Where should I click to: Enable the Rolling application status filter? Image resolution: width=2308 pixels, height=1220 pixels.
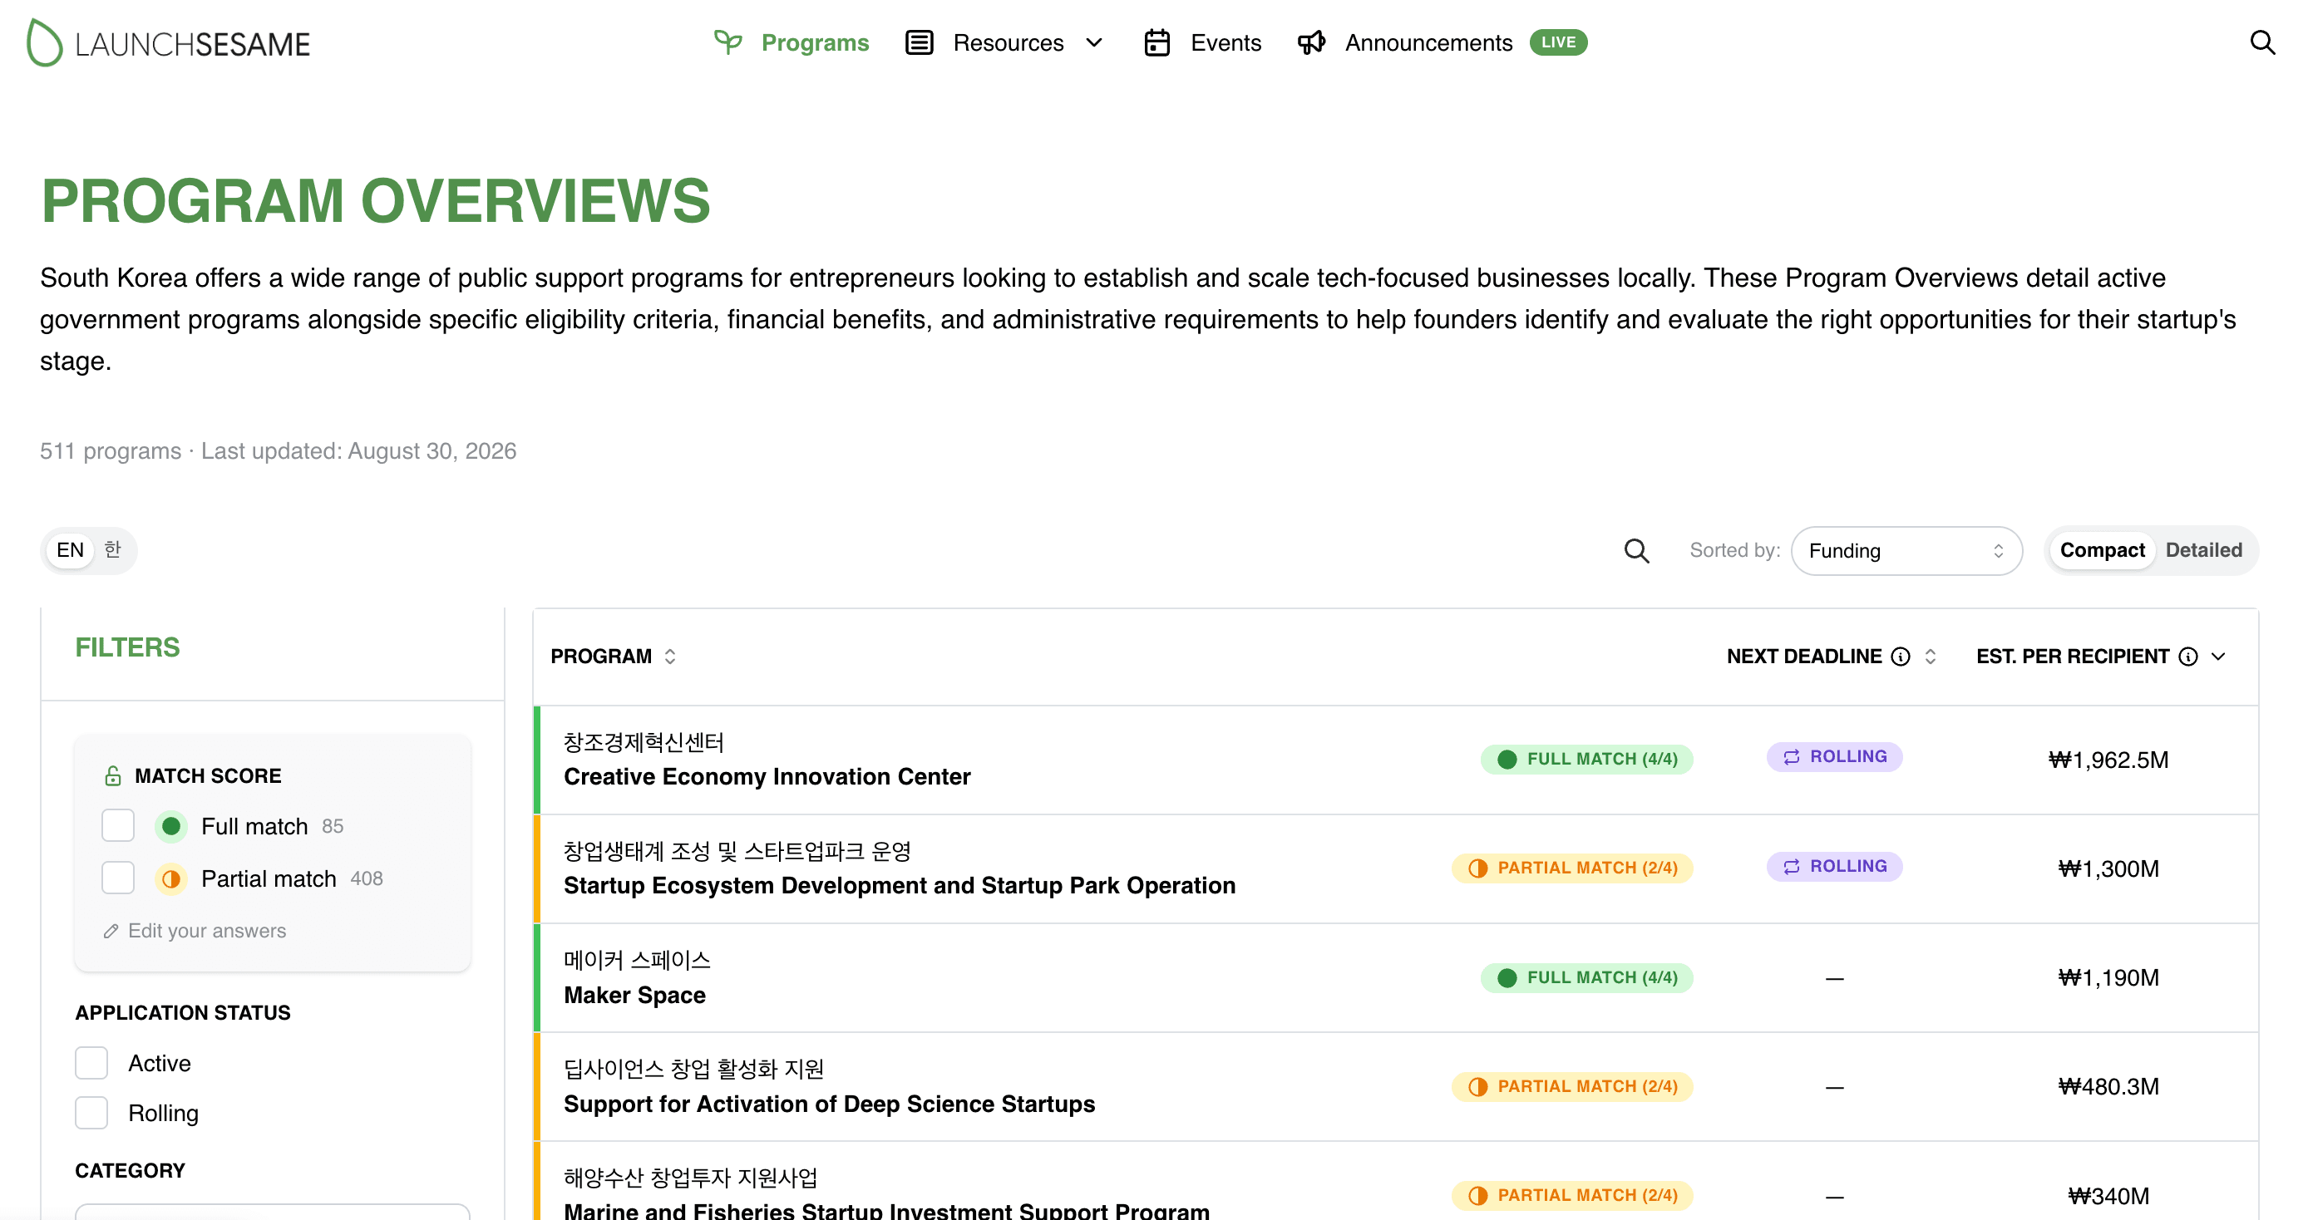pos(91,1114)
